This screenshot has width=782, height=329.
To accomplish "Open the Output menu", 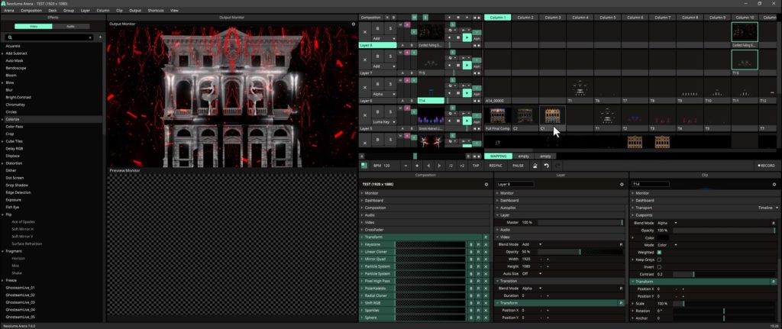I will [135, 10].
